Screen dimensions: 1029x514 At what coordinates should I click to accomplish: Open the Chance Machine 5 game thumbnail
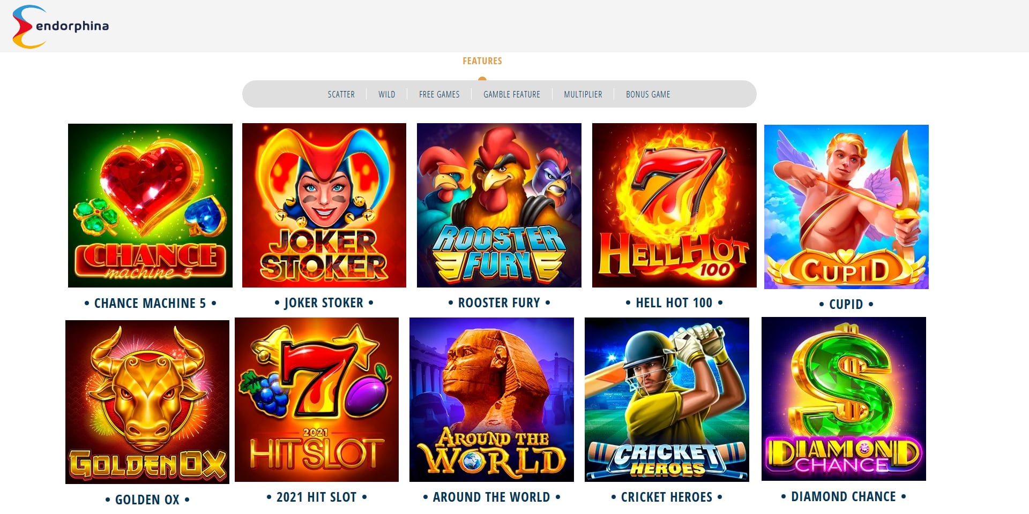click(x=150, y=206)
